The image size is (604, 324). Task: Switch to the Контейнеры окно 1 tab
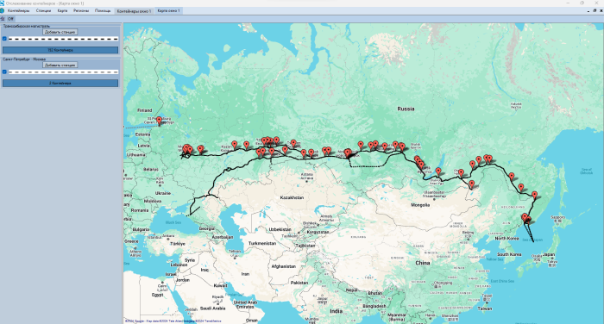pyautogui.click(x=134, y=11)
